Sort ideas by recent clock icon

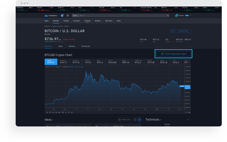tap(135, 119)
